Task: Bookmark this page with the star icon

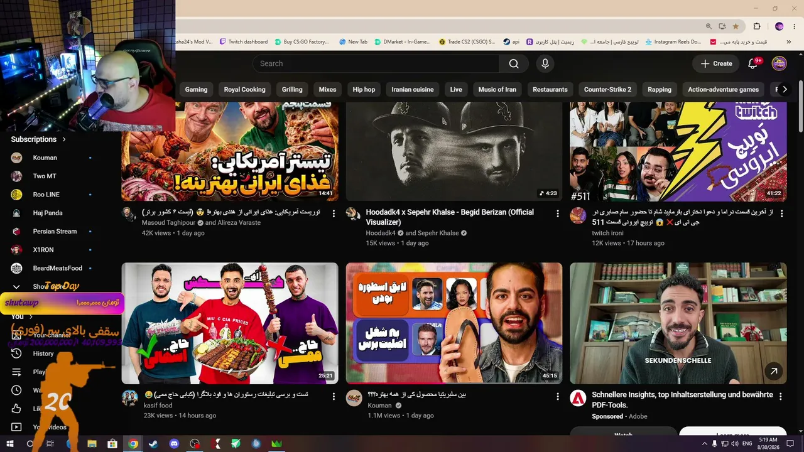Action: [736, 26]
